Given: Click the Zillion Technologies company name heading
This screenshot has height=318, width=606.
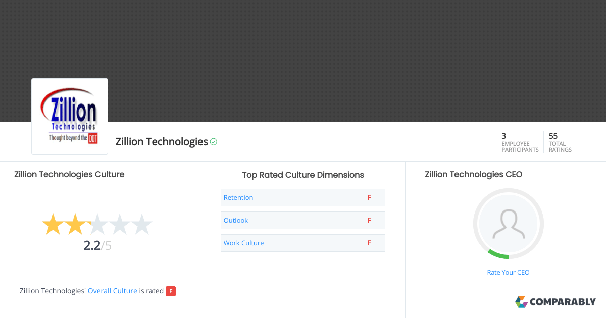Looking at the screenshot, I should 162,142.
